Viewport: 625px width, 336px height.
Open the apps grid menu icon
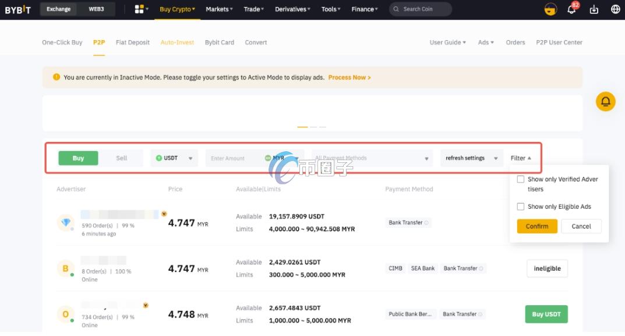click(x=139, y=9)
